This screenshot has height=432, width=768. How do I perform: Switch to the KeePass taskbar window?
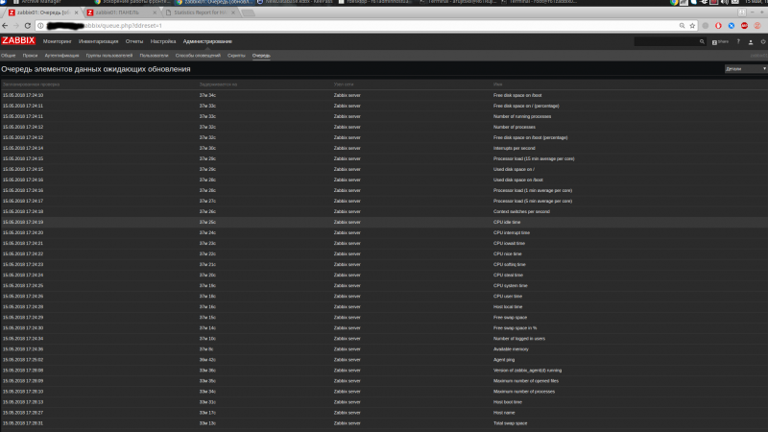pyautogui.click(x=295, y=2)
